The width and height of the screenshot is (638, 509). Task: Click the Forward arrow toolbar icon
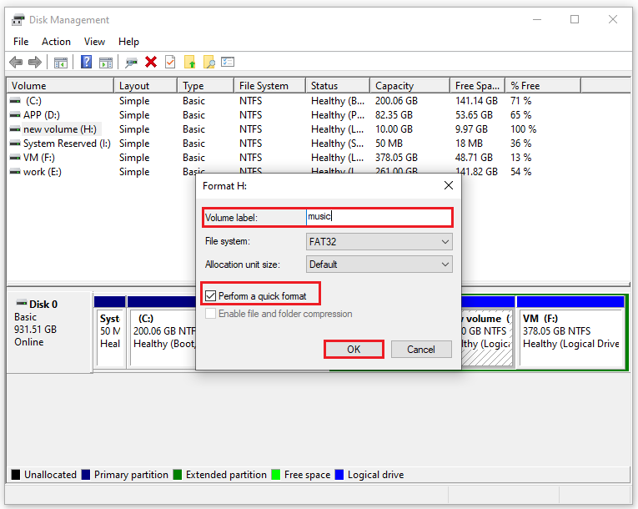[35, 63]
